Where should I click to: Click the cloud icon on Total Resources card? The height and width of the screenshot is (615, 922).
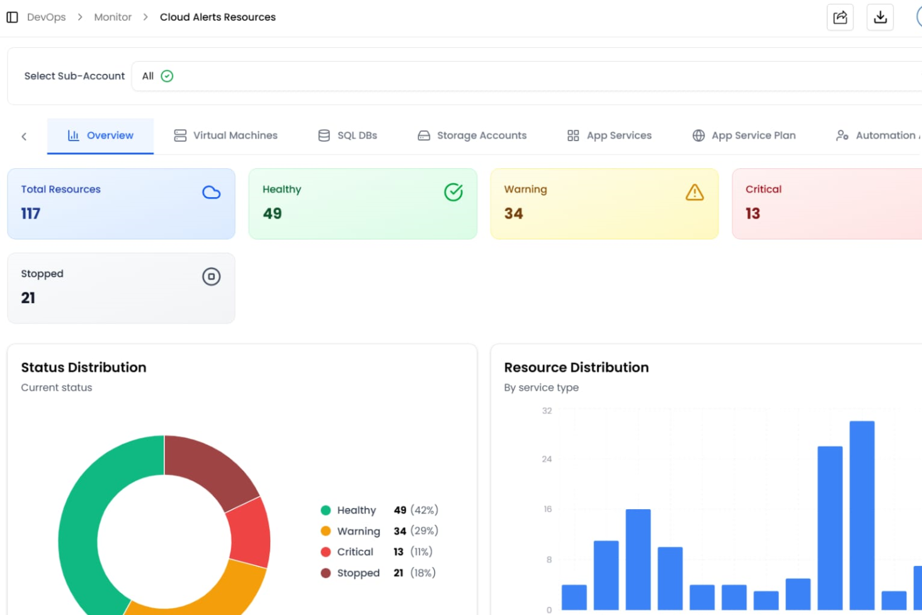[x=211, y=192]
